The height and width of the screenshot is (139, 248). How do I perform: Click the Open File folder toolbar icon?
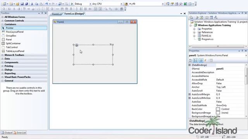coord(17,4)
